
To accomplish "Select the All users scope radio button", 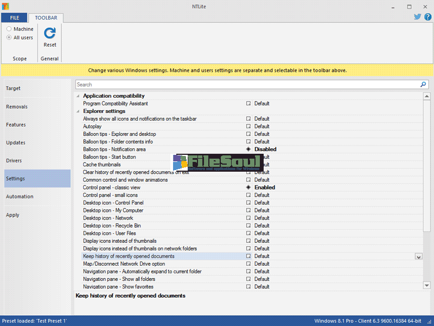I will 9,37.
